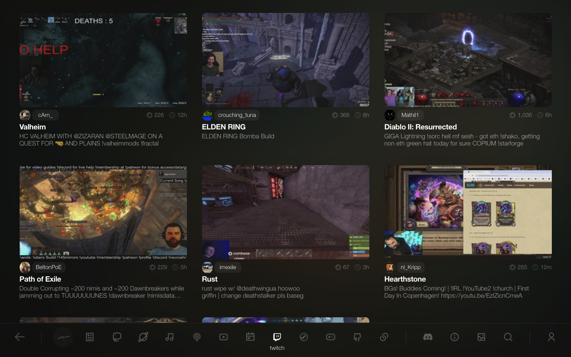Select the Twitch tab icon
The width and height of the screenshot is (571, 357).
[x=277, y=337]
